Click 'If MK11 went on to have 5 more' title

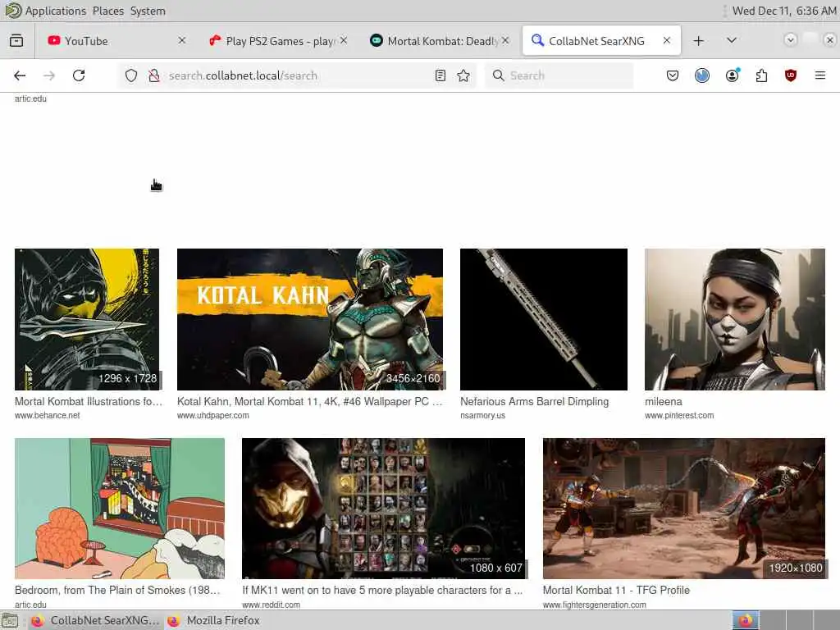pyautogui.click(x=382, y=590)
